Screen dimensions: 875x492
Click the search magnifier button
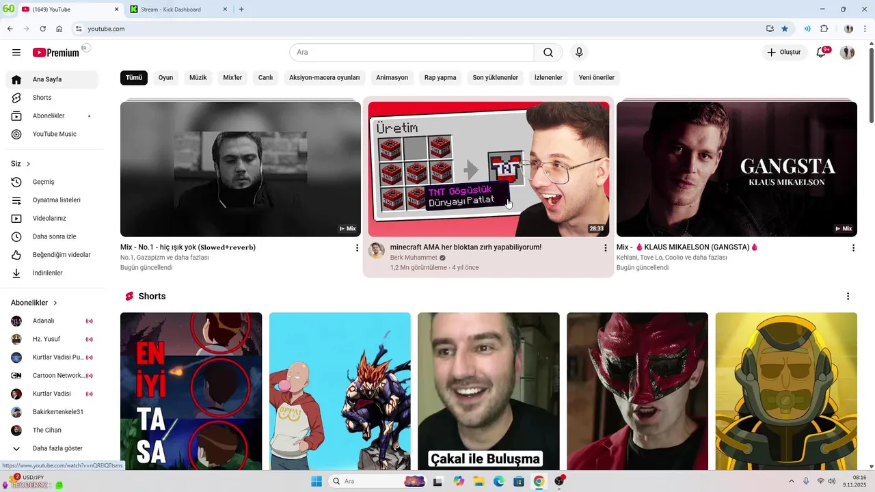pos(548,53)
